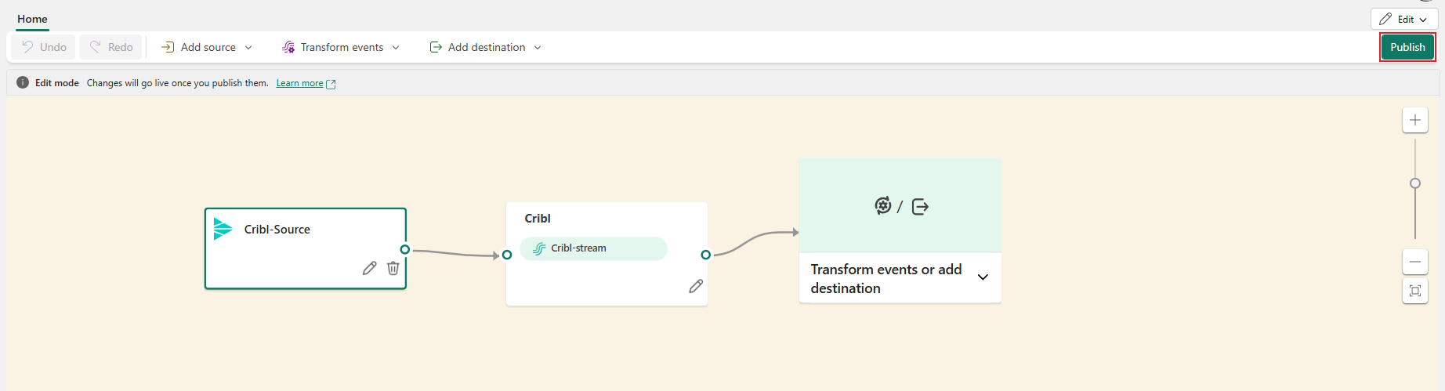Zoom out the canvas with minus icon
The image size is (1445, 391).
click(x=1415, y=262)
